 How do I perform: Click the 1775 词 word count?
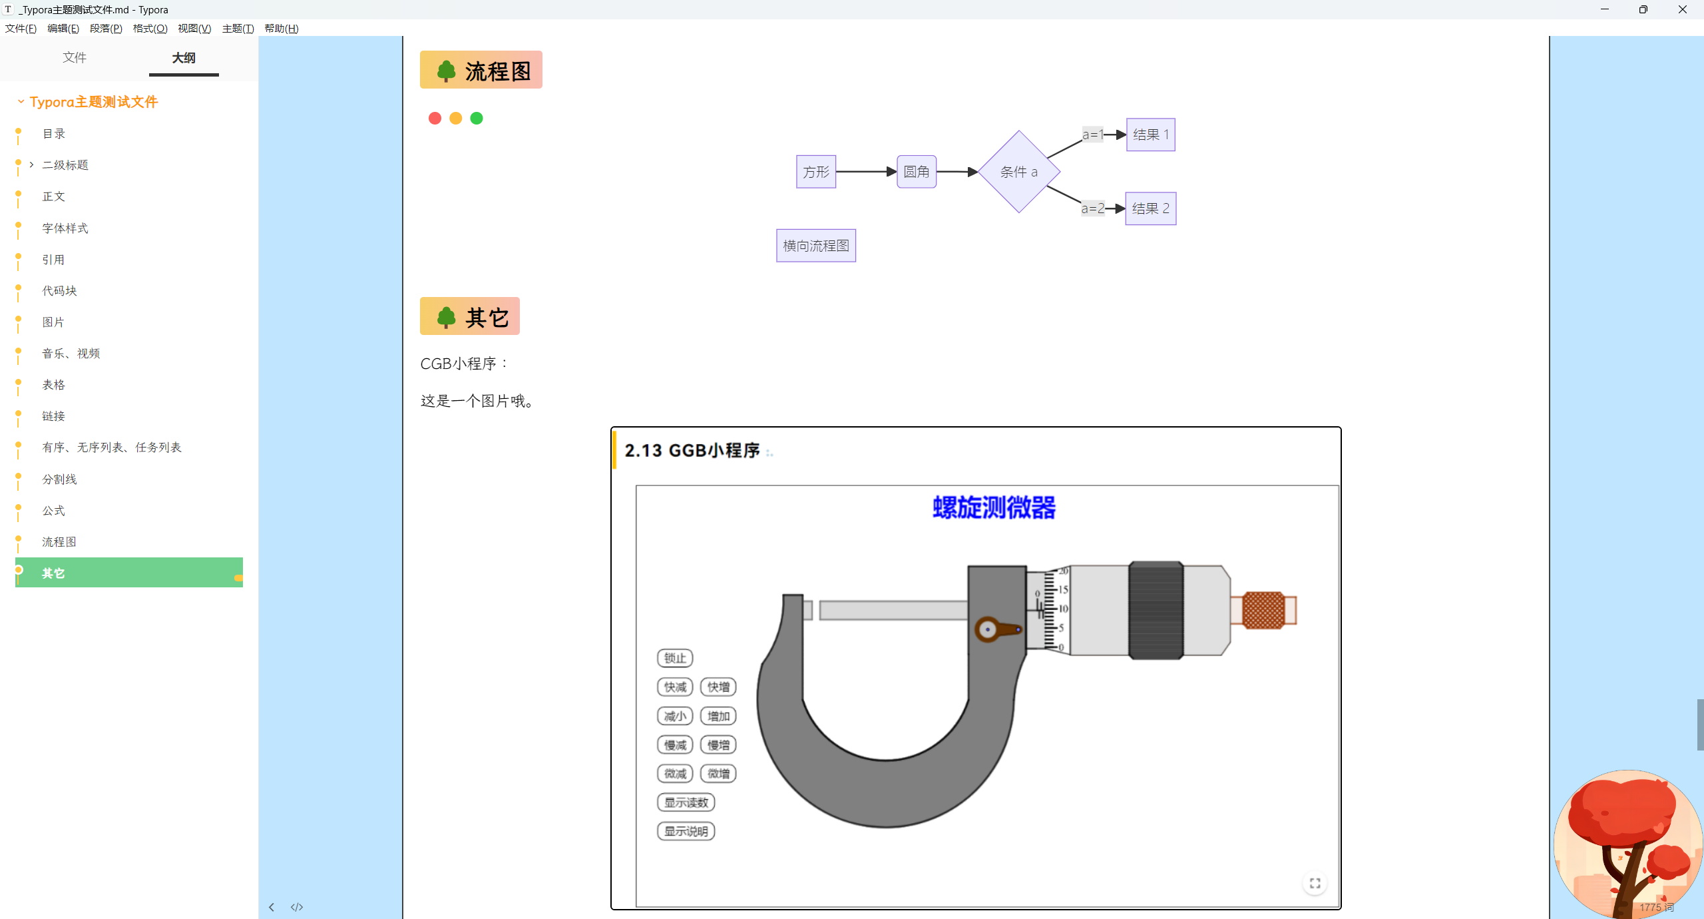(1656, 907)
